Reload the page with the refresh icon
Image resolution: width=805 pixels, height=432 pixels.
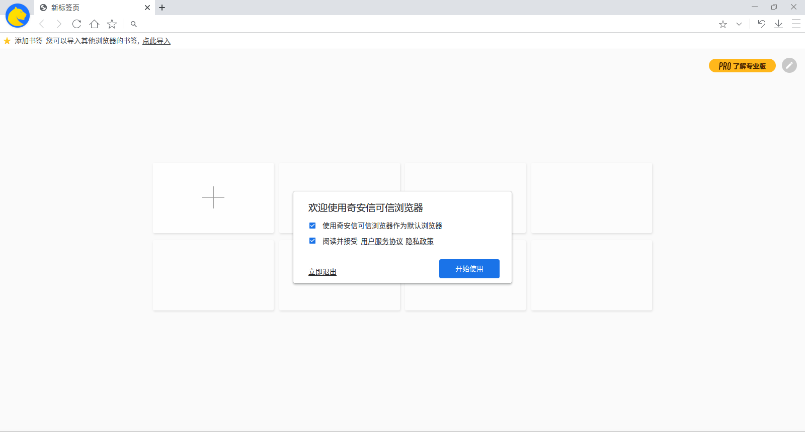click(76, 24)
